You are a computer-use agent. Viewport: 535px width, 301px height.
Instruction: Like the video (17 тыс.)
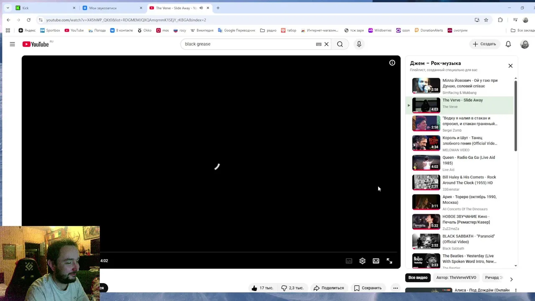[262, 288]
